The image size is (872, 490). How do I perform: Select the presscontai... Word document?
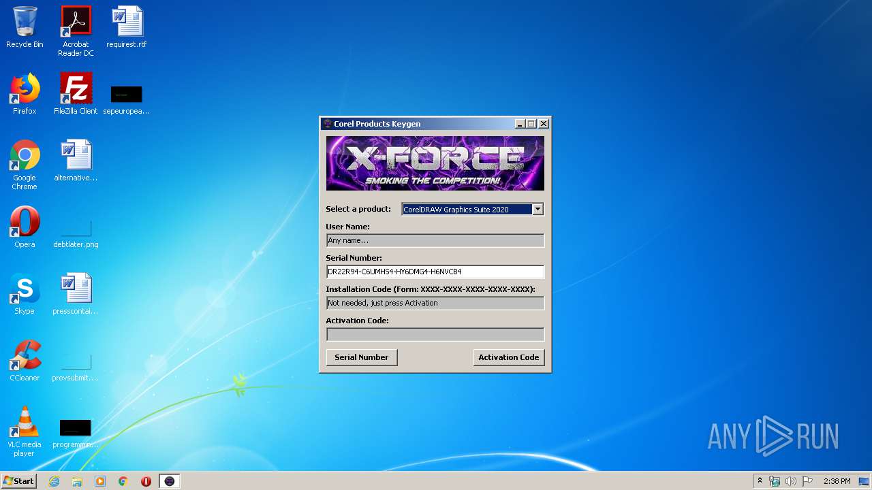(x=76, y=294)
